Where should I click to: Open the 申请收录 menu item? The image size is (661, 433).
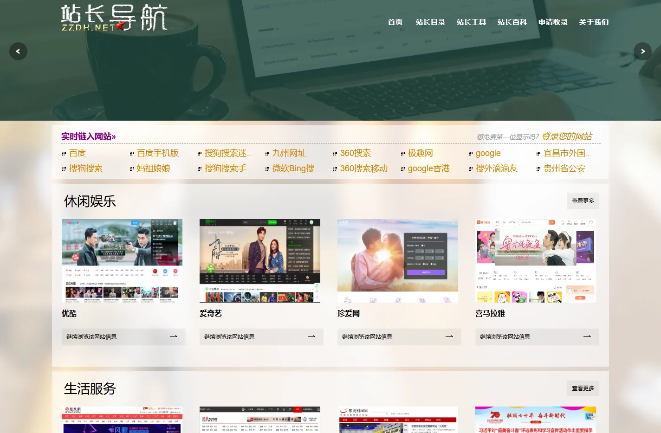(553, 22)
